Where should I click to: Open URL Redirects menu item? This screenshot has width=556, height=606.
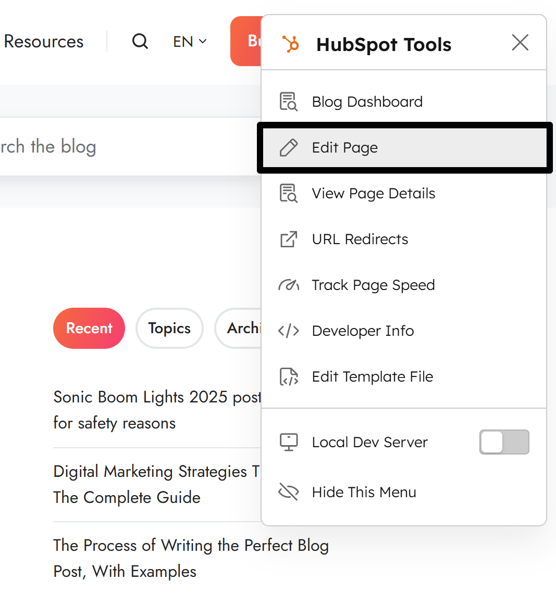click(x=404, y=239)
